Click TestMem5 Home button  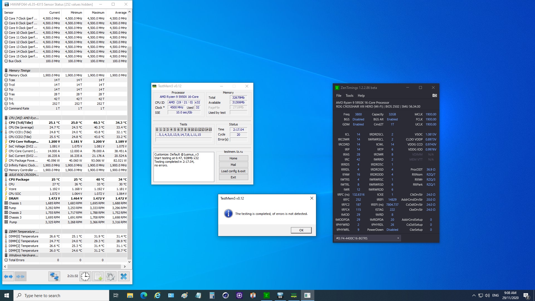[x=234, y=158]
